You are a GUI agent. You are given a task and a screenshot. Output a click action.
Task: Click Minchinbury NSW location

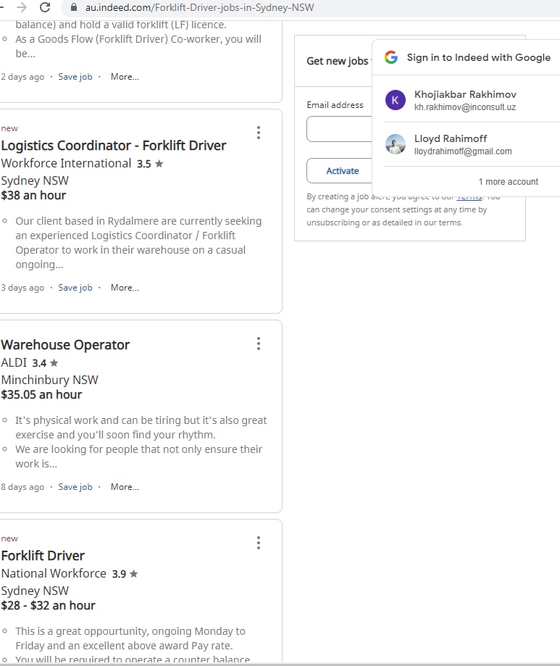(50, 380)
